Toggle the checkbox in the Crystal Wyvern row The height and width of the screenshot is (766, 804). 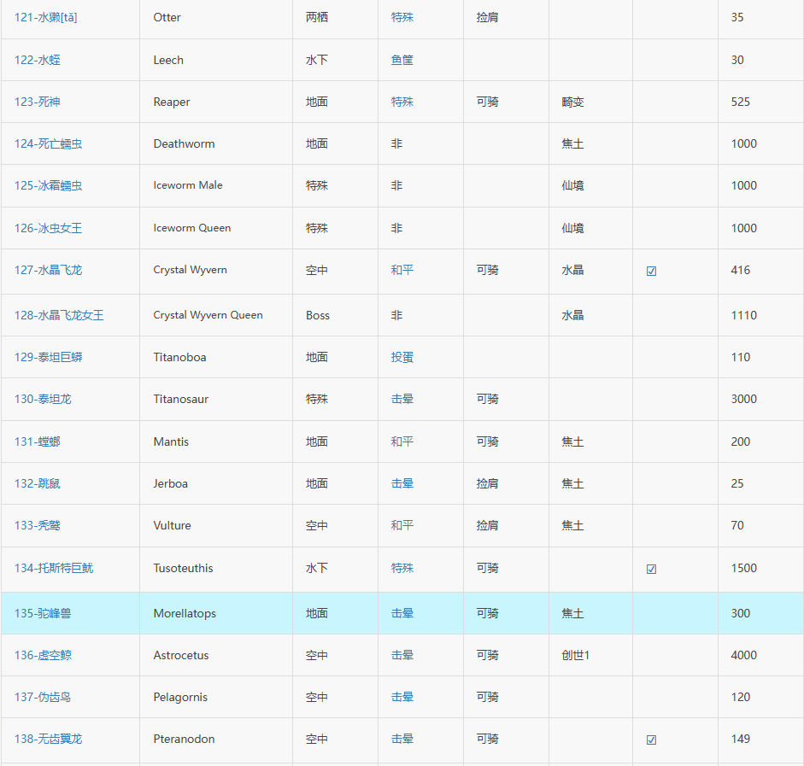click(651, 271)
